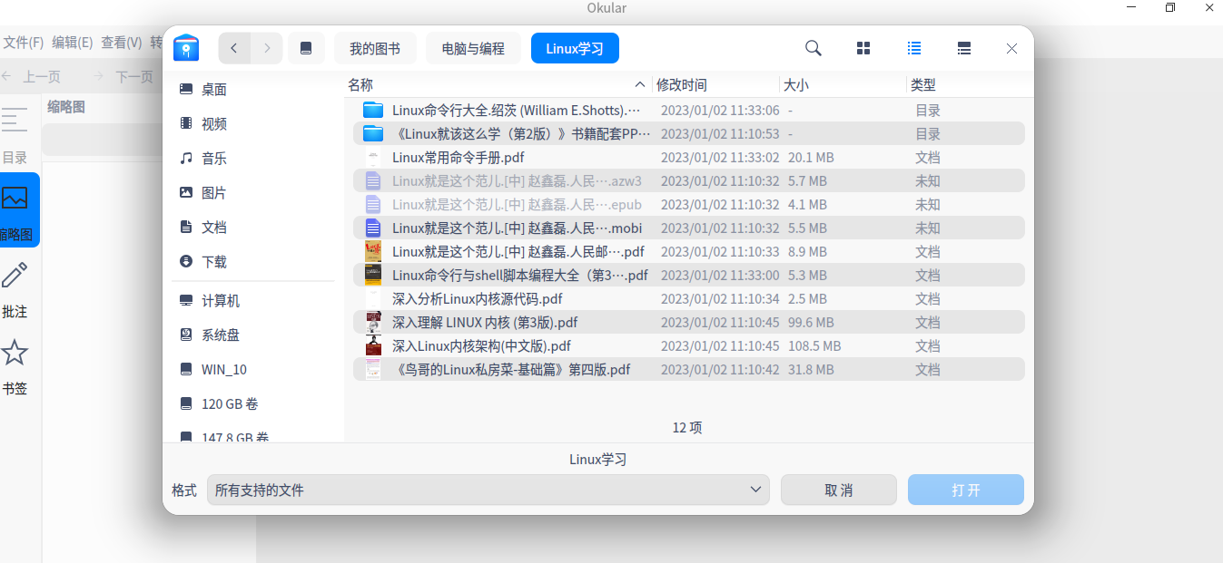Go forward with the right chevron button
This screenshot has width=1223, height=563.
267,48
